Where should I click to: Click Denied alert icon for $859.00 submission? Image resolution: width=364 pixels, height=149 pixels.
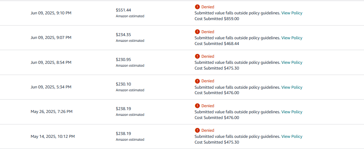coord(197,7)
